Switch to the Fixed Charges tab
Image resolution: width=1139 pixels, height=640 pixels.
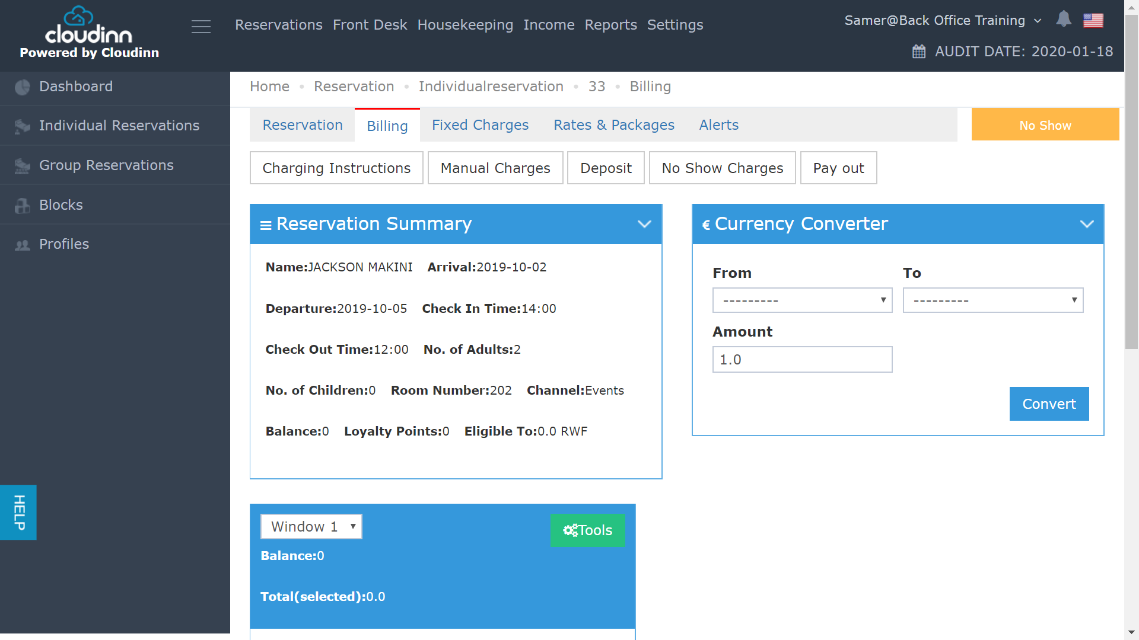coord(480,125)
